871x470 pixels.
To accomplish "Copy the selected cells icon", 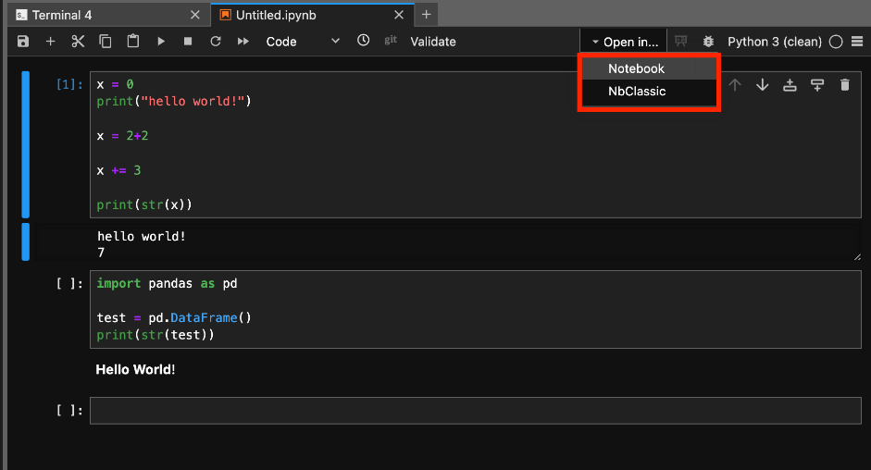I will pyautogui.click(x=105, y=41).
